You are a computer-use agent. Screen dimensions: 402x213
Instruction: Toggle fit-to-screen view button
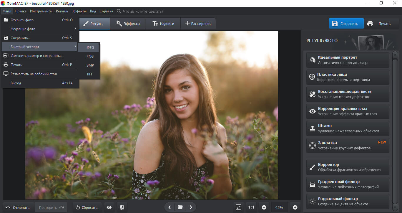[x=238, y=207]
